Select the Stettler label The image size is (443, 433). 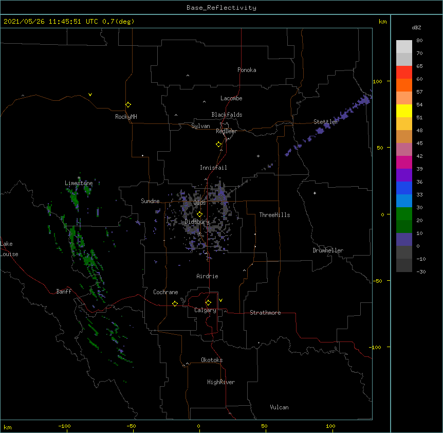(326, 122)
